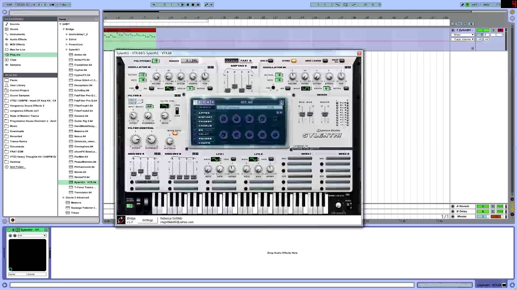Select the MIDI Effects category
The image size is (517, 290).
pos(17,44)
